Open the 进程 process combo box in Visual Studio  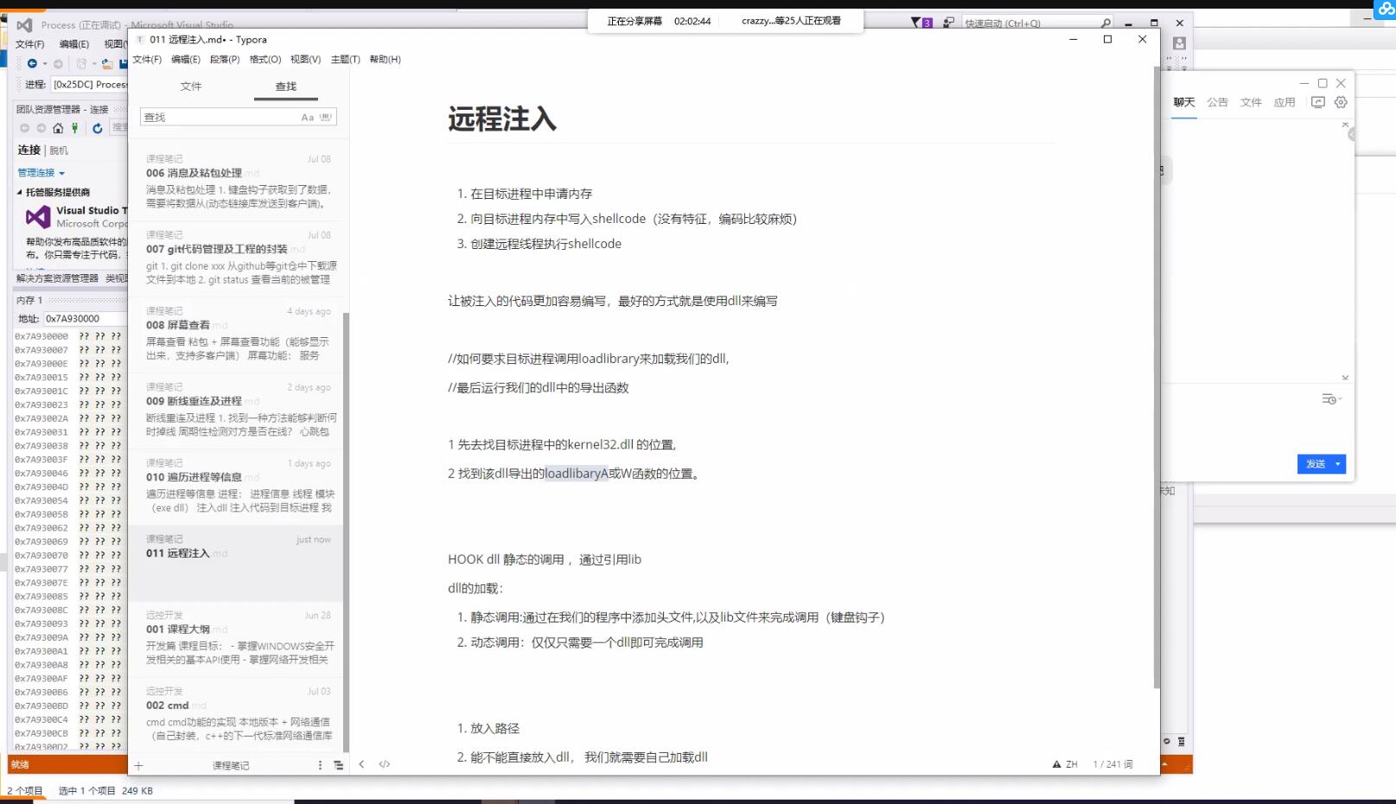pyautogui.click(x=89, y=85)
